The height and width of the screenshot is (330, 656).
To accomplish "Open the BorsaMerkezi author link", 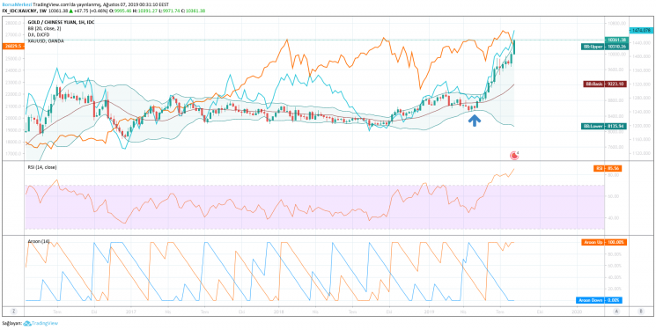I will (17, 4).
